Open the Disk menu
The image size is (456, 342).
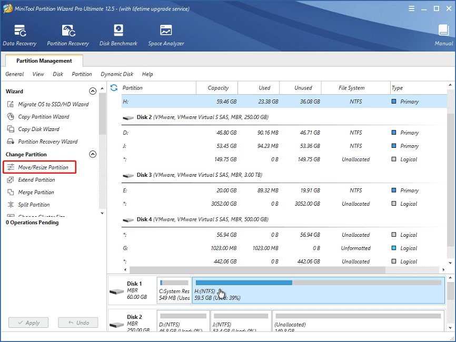click(x=58, y=74)
